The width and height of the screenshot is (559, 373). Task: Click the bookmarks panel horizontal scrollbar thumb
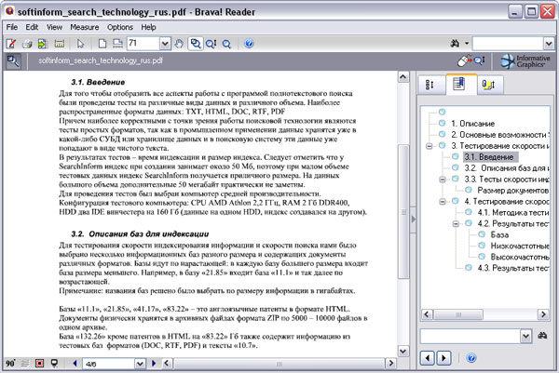pyautogui.click(x=458, y=314)
